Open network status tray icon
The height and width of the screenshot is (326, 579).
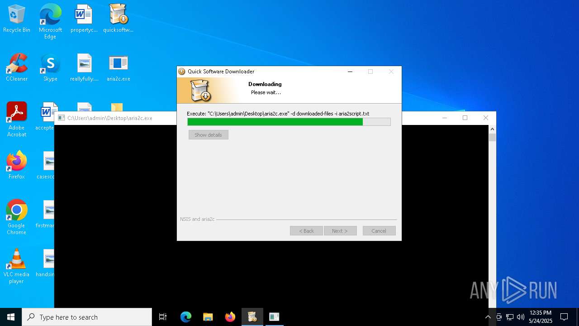click(510, 317)
